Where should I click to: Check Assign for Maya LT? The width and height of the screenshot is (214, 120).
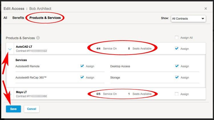pos(177,94)
